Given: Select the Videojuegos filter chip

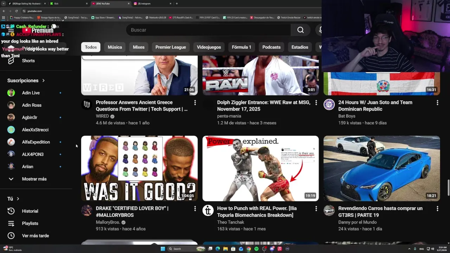Looking at the screenshot, I should coord(209,47).
